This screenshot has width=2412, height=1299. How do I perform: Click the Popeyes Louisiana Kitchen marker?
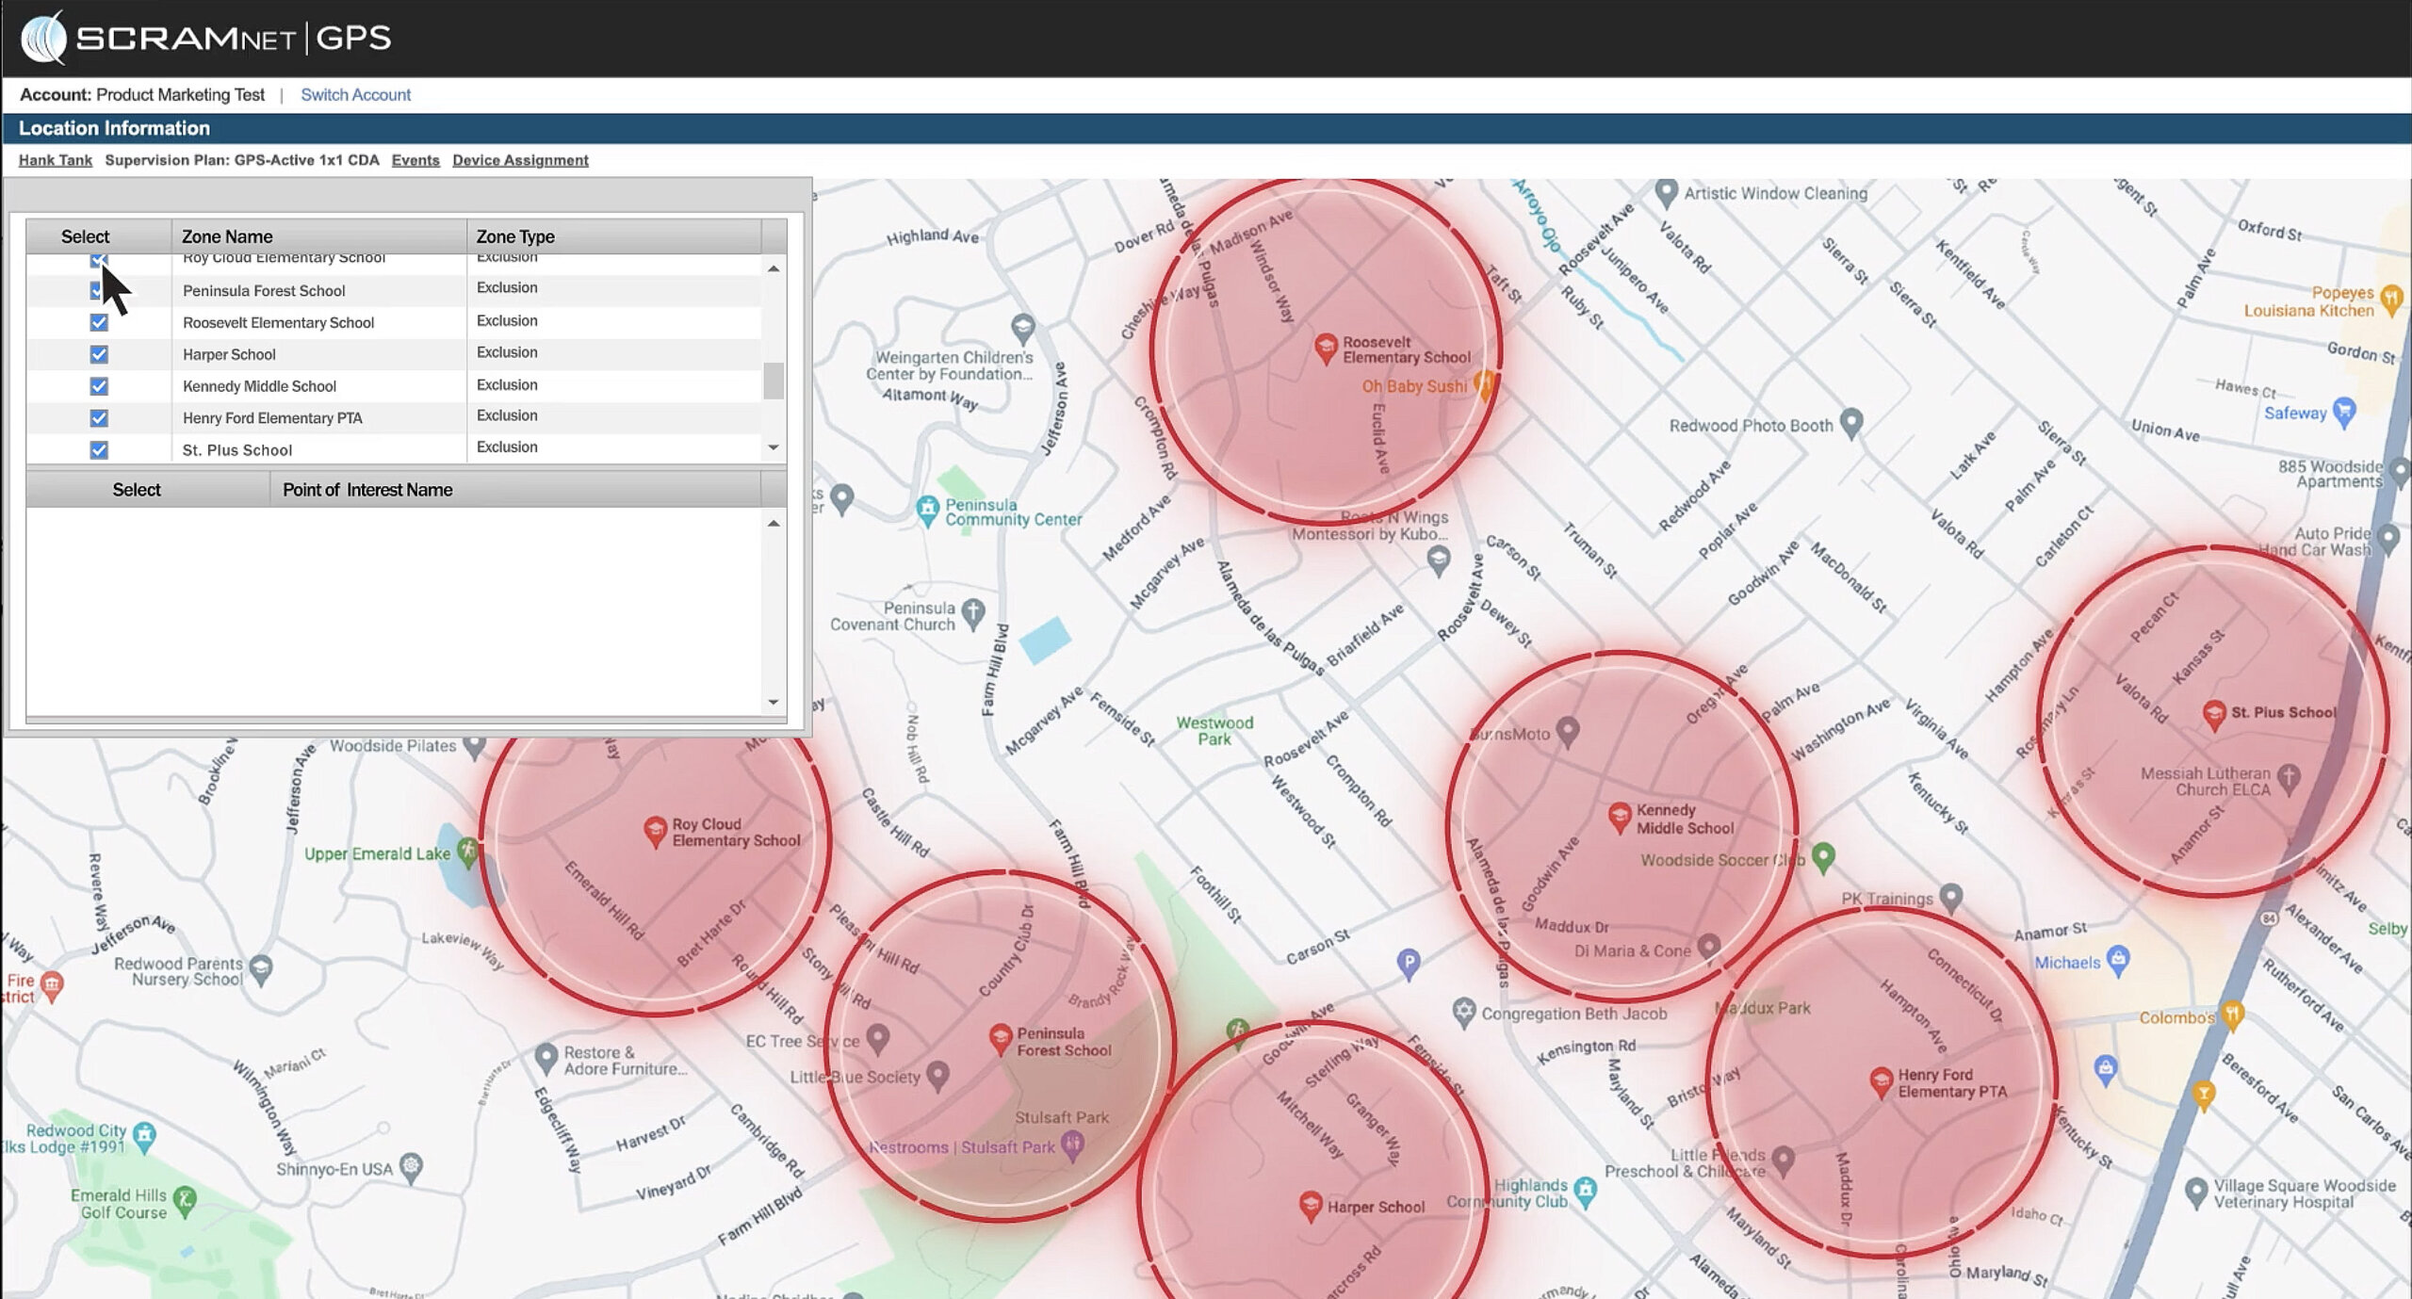tap(2391, 300)
